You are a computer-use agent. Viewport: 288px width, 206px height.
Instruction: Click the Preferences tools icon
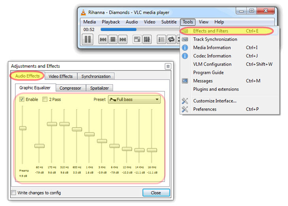[185, 109]
